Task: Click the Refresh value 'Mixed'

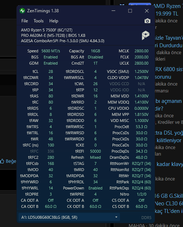Action: [95, 157]
